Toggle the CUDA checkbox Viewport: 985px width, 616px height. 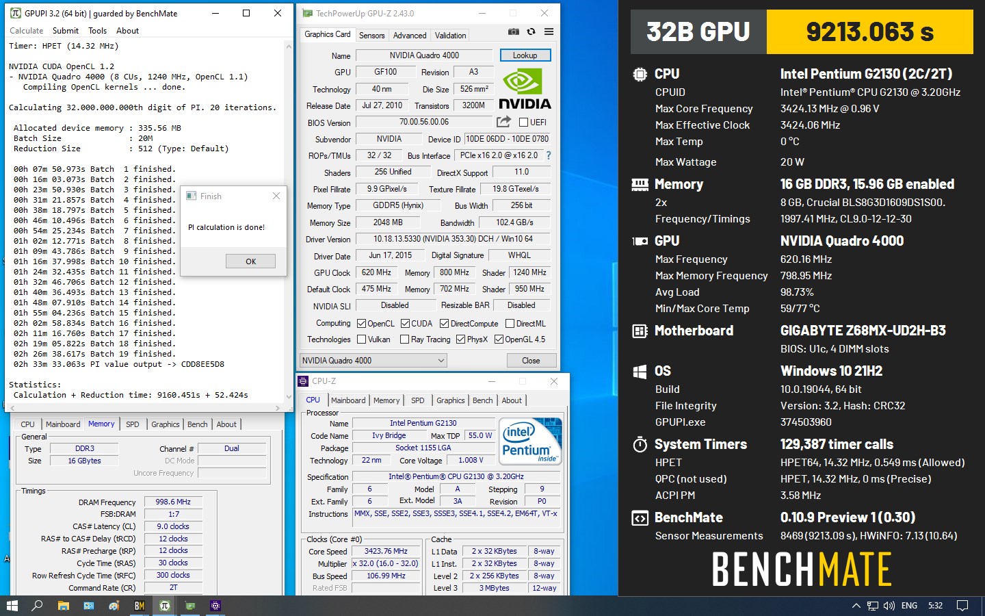coord(405,323)
